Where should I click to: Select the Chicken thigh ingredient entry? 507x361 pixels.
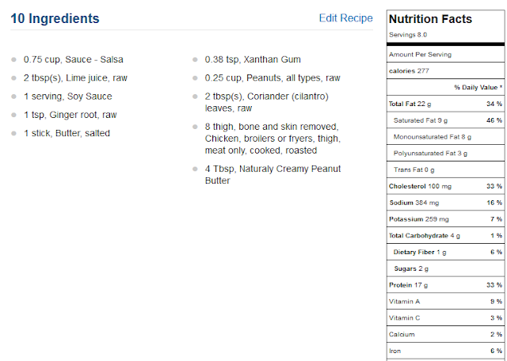(x=273, y=139)
